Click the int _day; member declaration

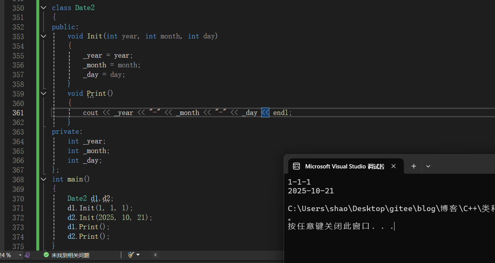(85, 160)
